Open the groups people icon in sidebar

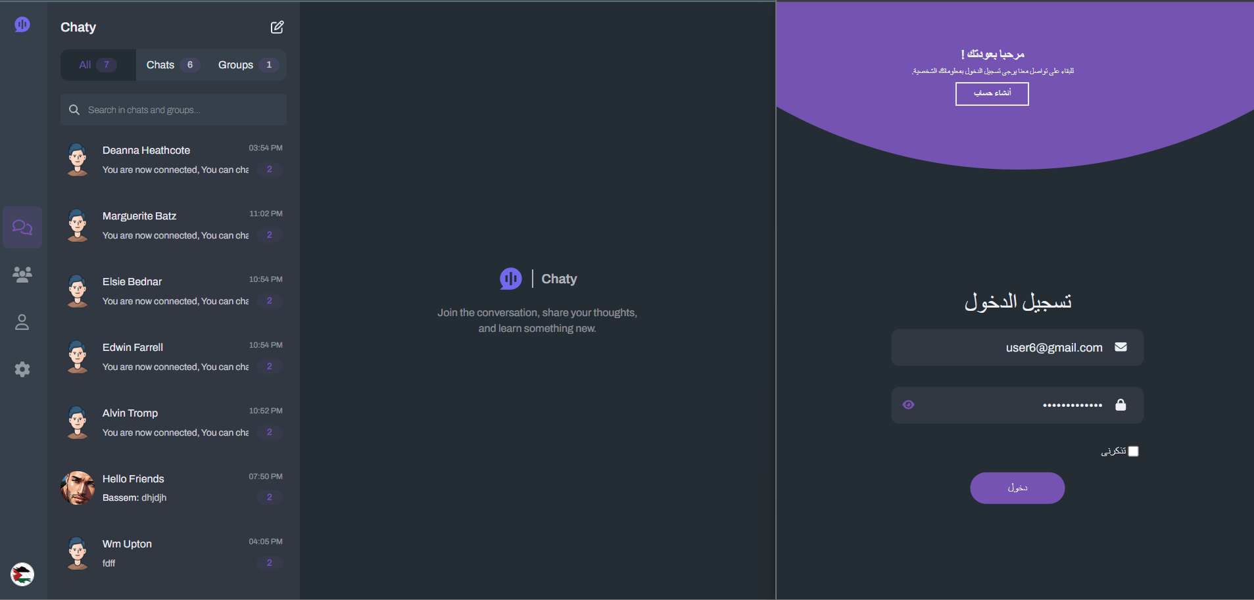point(22,275)
